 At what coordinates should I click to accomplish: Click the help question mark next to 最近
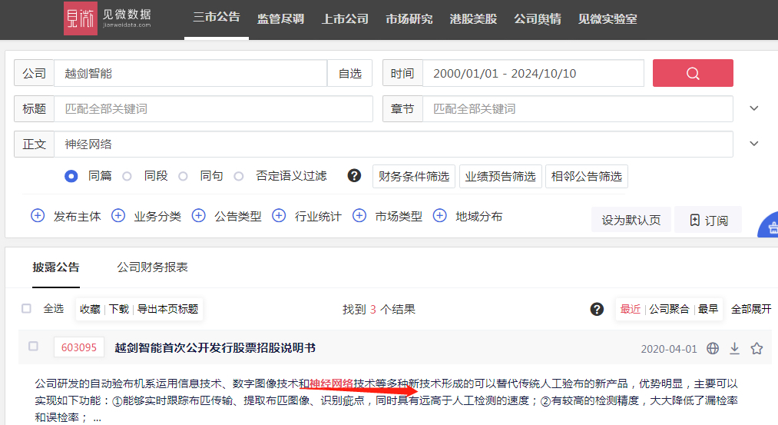597,309
